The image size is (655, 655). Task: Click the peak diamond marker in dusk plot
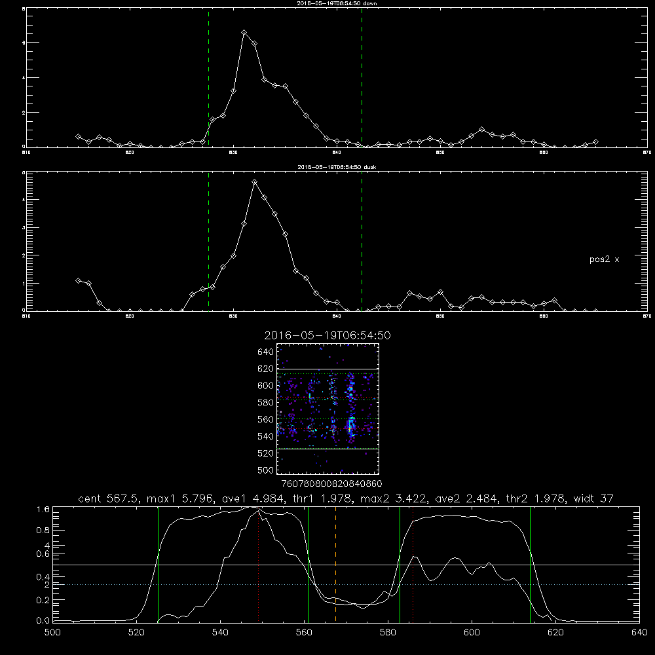tap(254, 181)
